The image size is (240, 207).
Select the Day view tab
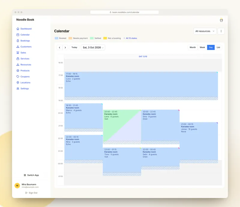[211, 47]
